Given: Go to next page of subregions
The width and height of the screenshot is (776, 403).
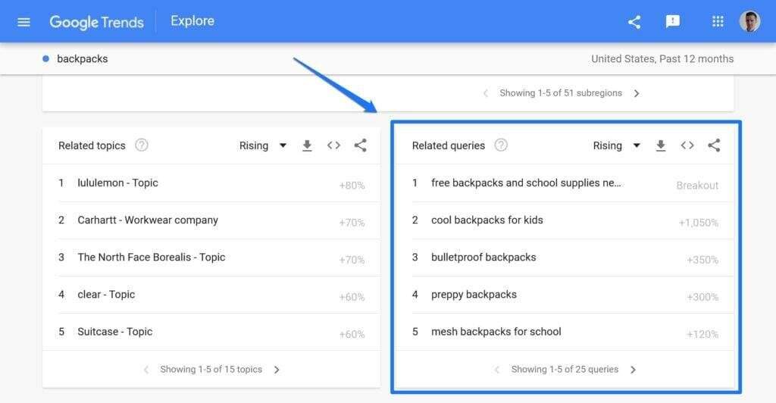Looking at the screenshot, I should point(637,93).
